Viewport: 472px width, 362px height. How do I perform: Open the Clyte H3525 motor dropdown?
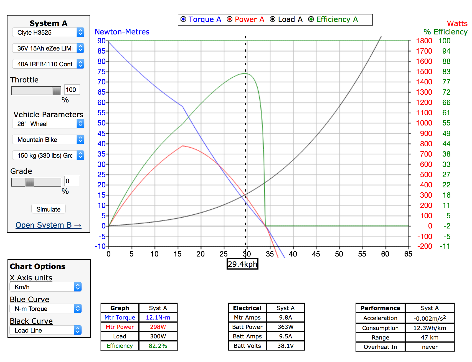pyautogui.click(x=48, y=32)
